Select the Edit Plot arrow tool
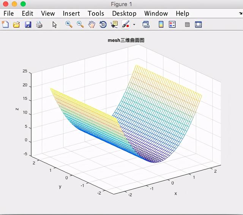243x215 pixels. [55, 24]
